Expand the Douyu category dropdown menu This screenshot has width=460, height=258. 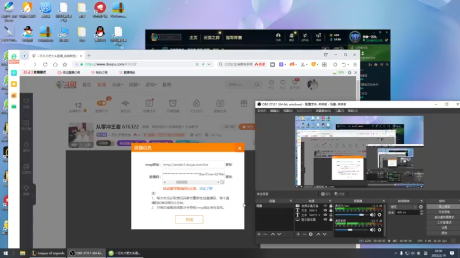point(117,84)
